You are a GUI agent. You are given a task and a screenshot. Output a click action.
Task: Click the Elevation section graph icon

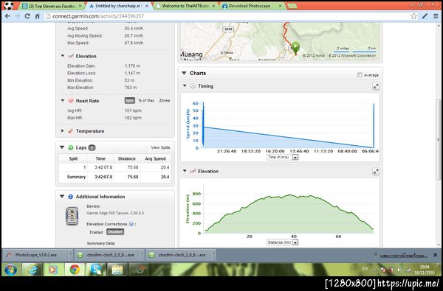[x=71, y=56]
